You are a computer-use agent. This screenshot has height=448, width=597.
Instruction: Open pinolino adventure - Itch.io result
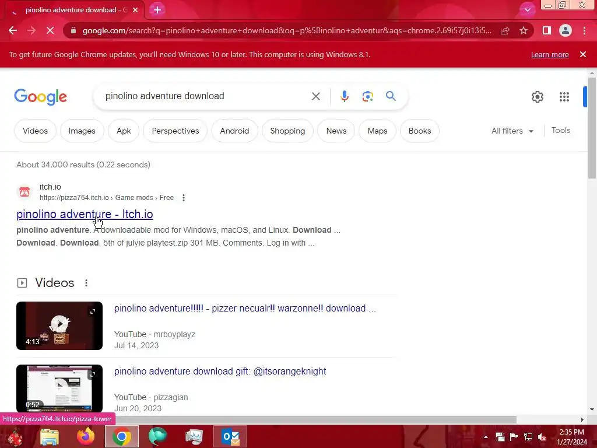[85, 214]
